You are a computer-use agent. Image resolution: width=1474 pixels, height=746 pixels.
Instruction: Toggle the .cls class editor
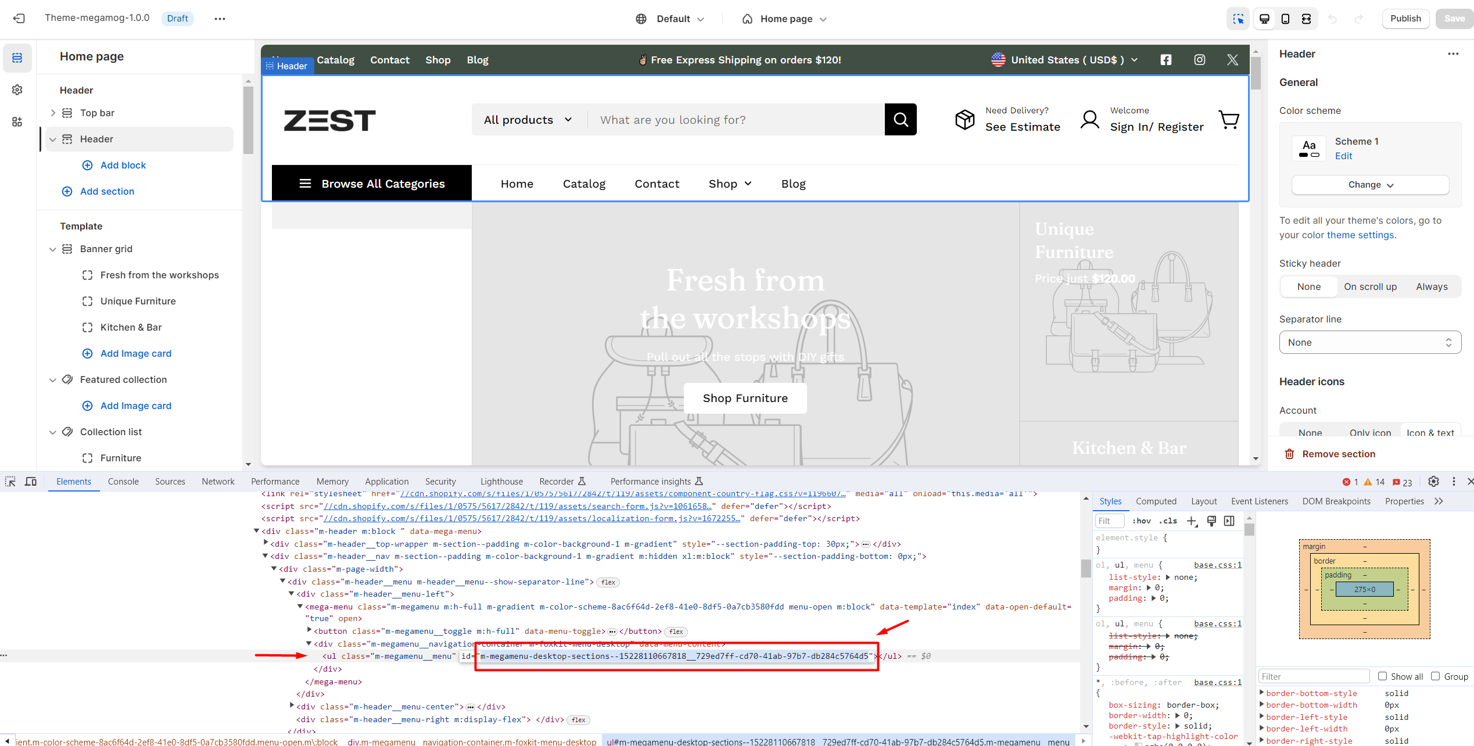click(1168, 521)
